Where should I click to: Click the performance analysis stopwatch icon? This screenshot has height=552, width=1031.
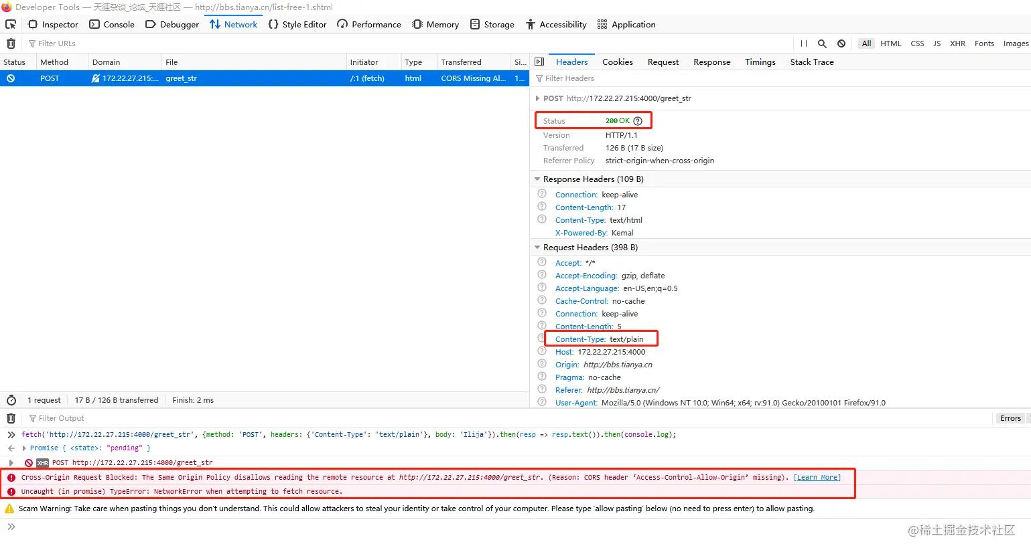point(11,400)
